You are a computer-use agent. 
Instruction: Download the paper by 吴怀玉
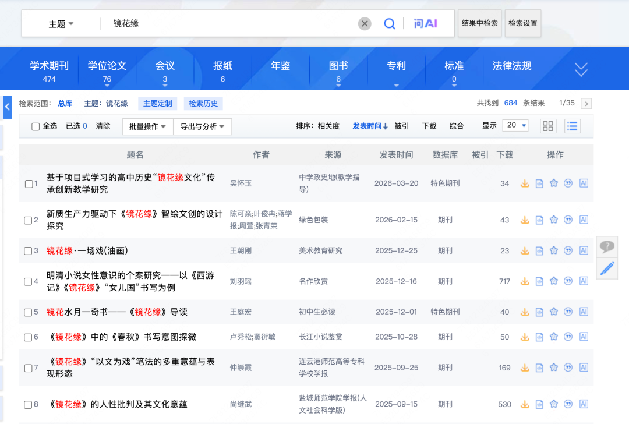pos(525,183)
